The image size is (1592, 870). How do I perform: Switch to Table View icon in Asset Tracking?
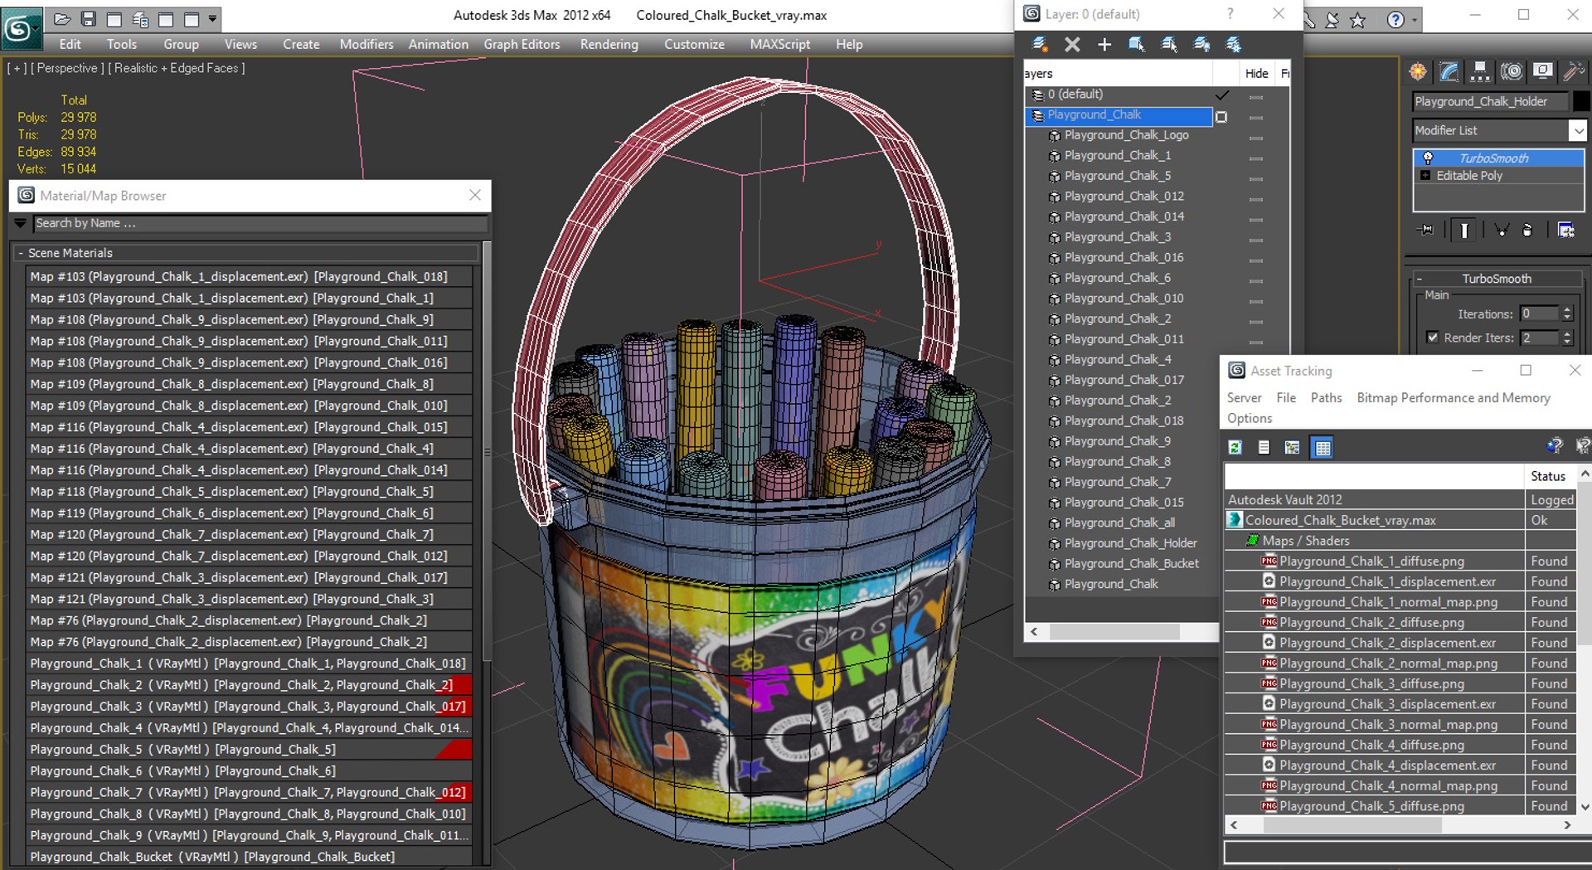pos(1323,448)
